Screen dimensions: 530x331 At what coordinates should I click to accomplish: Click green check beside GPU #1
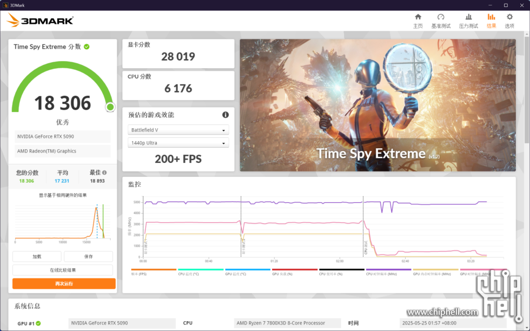pos(38,323)
